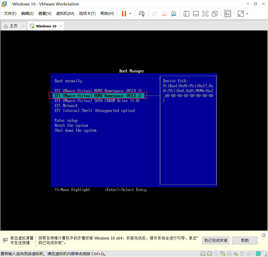Viewport: 268px width, 257px height.
Task: Open the 编辑(E) menu
Action: tap(27, 14)
